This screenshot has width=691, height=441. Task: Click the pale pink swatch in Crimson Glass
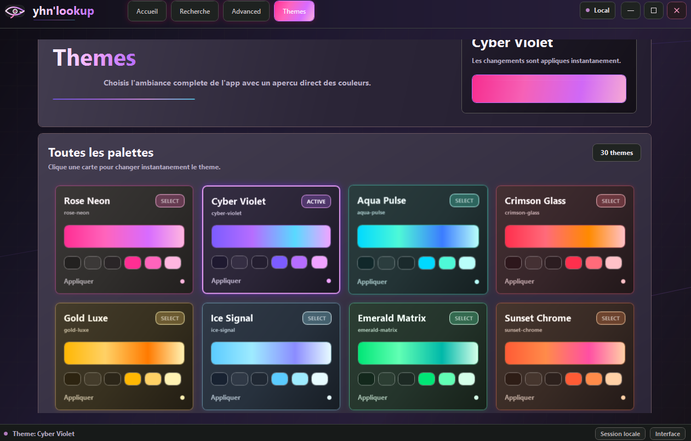(x=614, y=263)
